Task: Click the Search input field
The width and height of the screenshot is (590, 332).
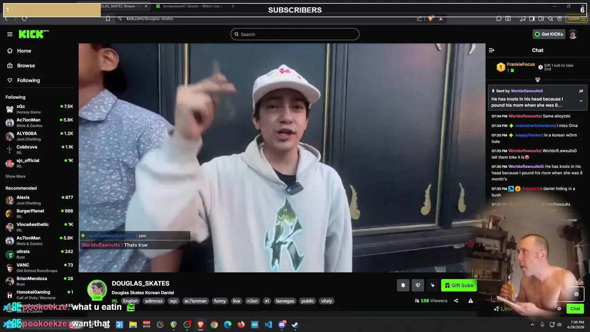Action: pyautogui.click(x=295, y=34)
